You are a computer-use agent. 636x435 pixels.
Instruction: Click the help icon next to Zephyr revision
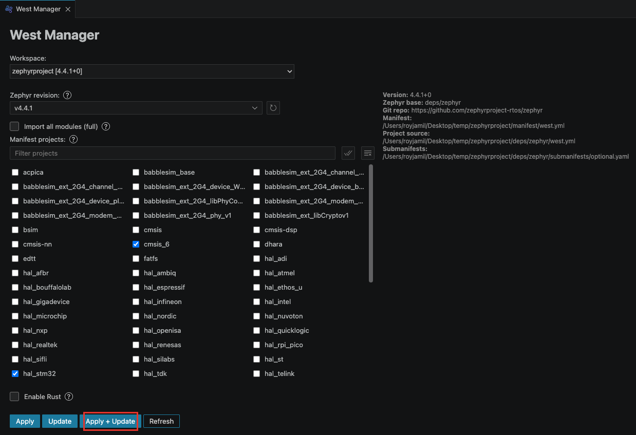pos(67,95)
